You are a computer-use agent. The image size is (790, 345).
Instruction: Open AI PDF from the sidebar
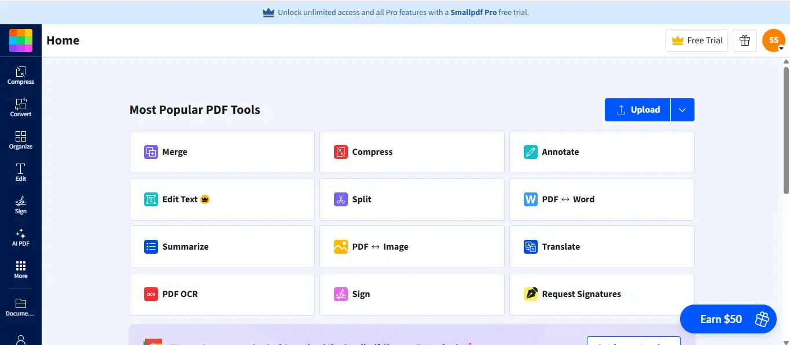click(x=21, y=237)
